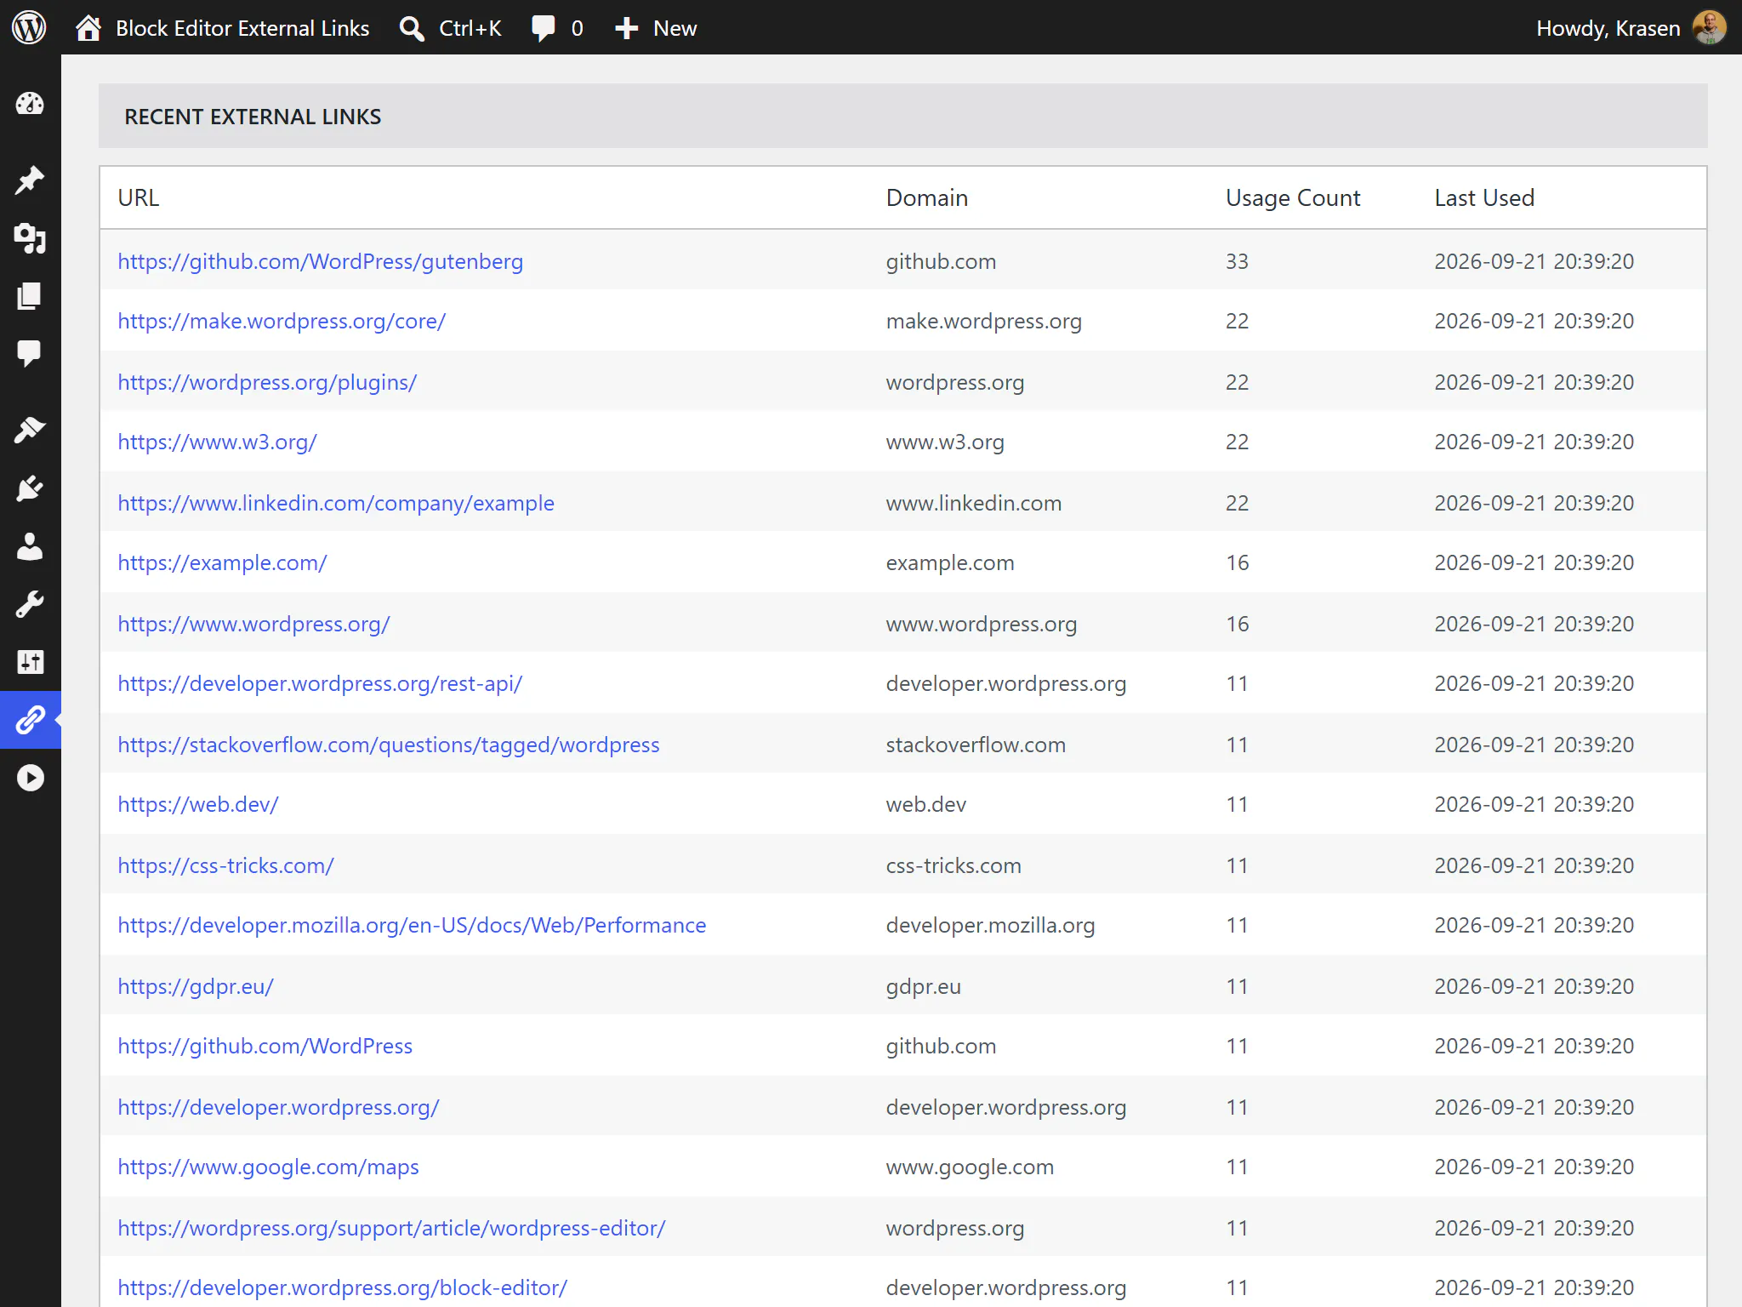Select External Links chain sidebar icon
The image size is (1742, 1307).
click(x=30, y=720)
